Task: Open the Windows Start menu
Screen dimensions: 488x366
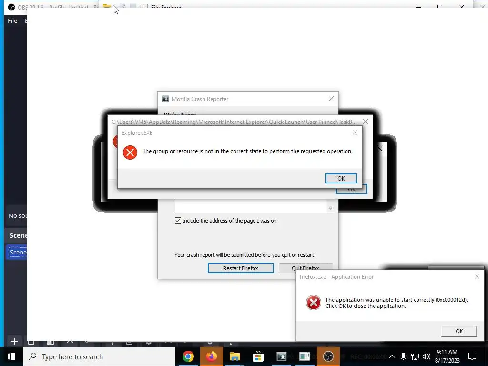Action: point(11,356)
